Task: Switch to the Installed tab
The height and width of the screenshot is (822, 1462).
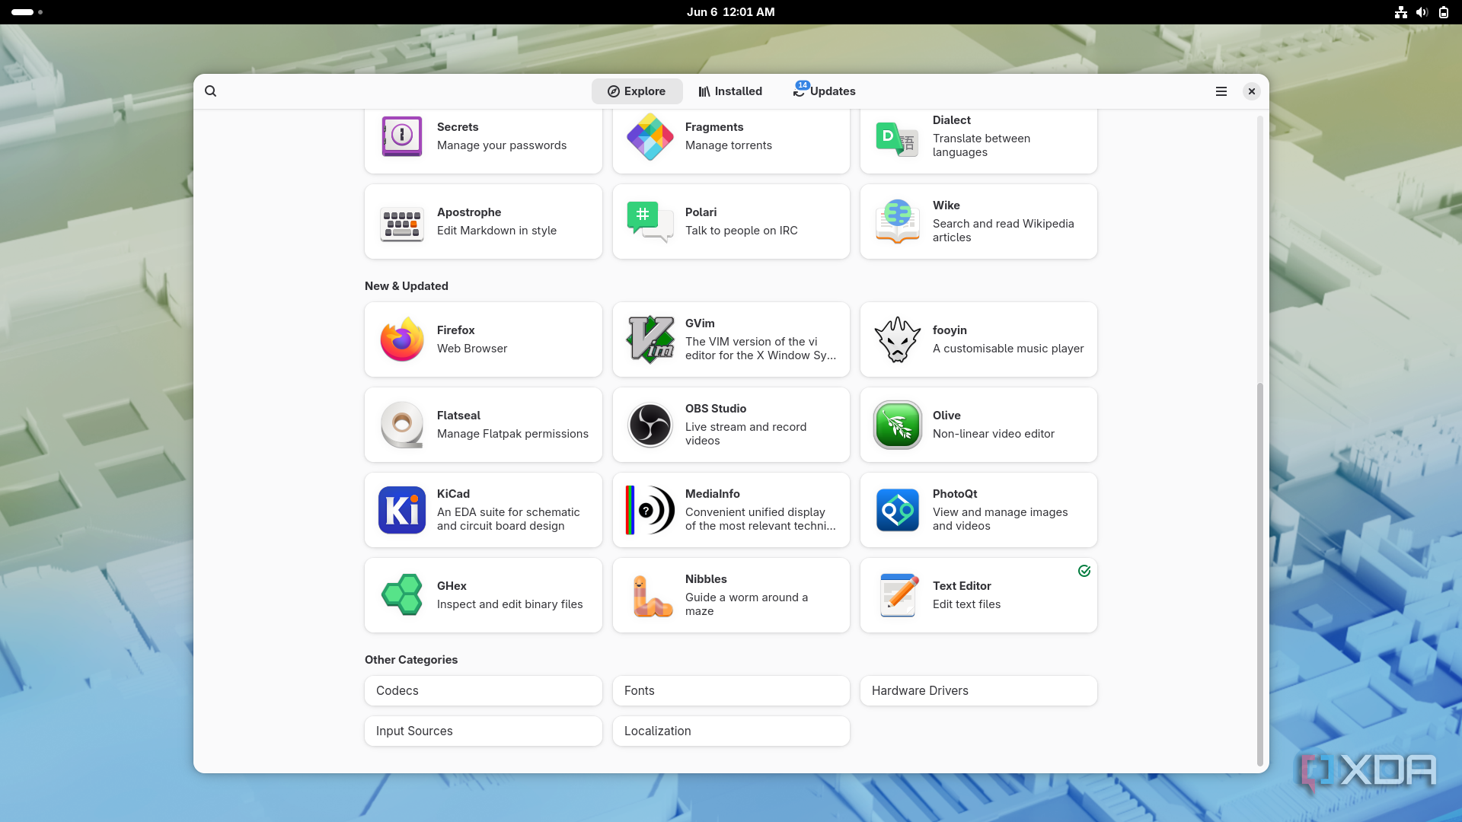Action: (730, 91)
